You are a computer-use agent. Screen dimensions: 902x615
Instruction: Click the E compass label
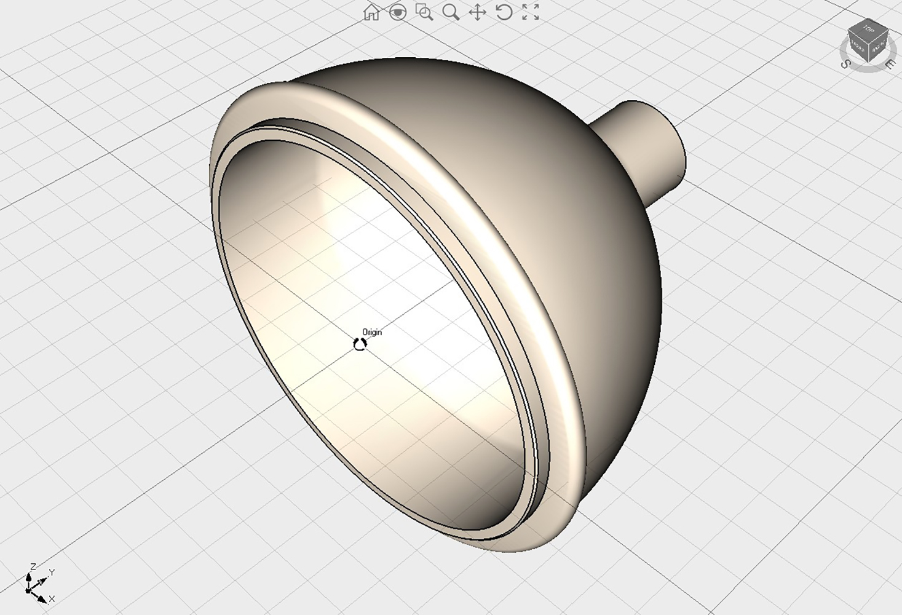[x=890, y=64]
